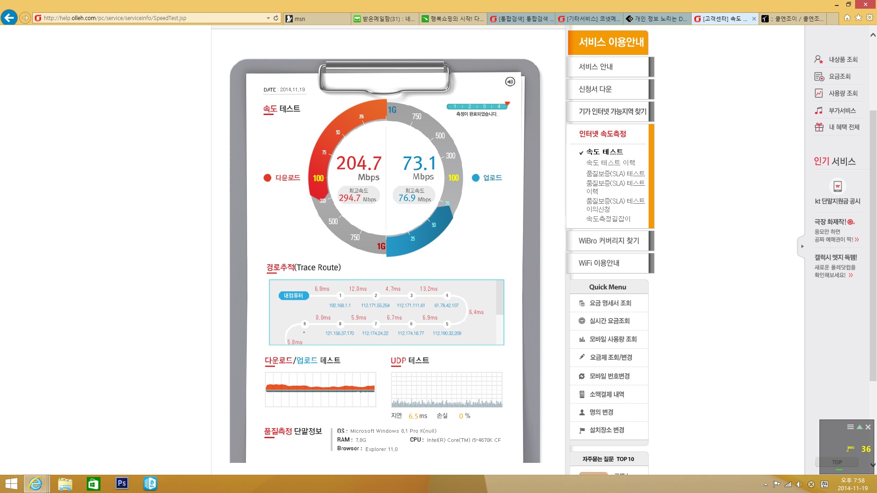Click the browser back arrow button
This screenshot has height=493, width=877.
tap(9, 18)
